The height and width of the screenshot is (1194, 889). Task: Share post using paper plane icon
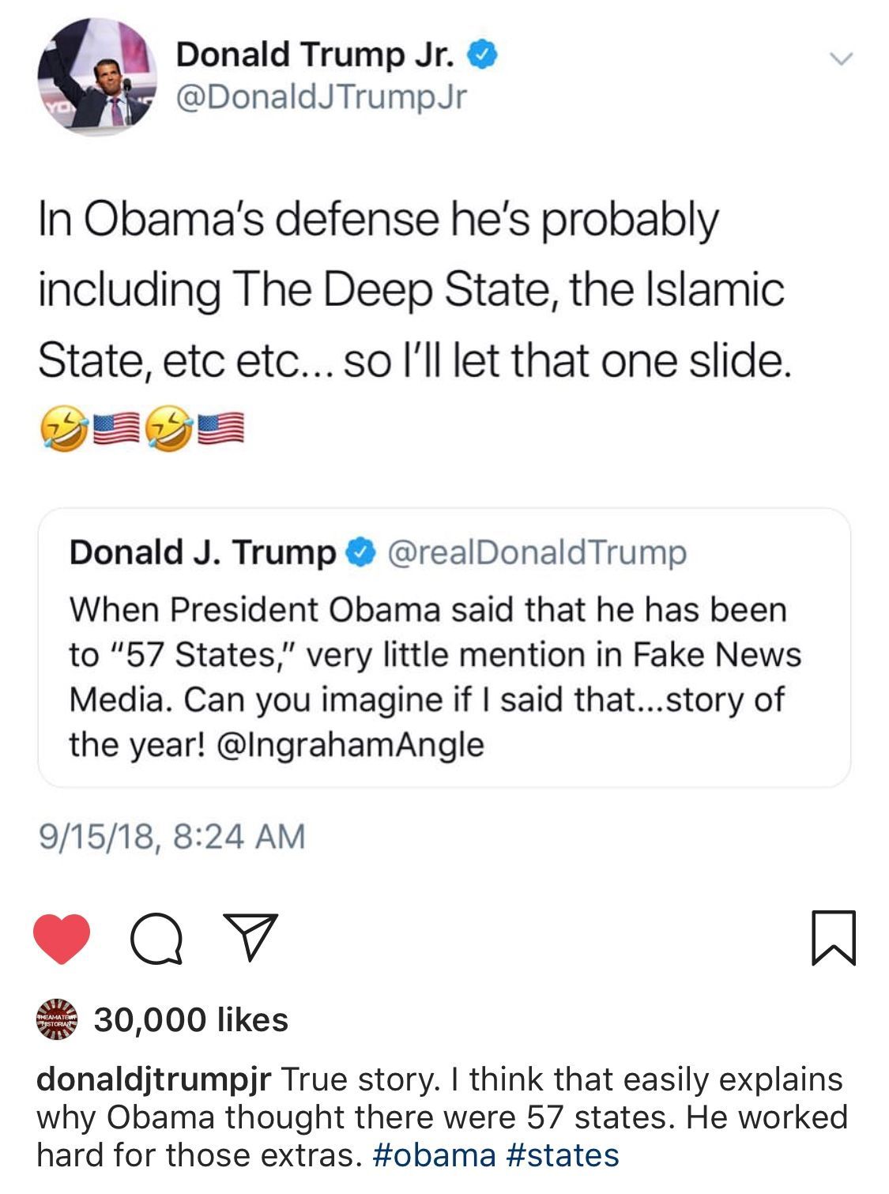point(251,938)
